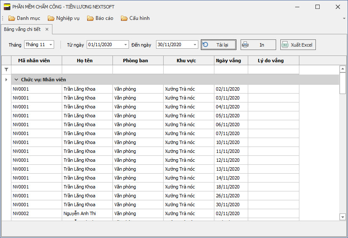Select the 30/11/2020 cell in NV0001 row
Viewport: 348px width, 238px height.
[x=231, y=205]
